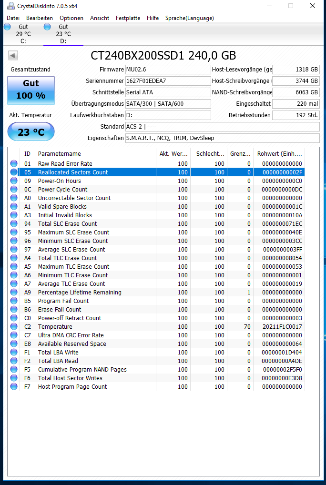Click the Betriebsstunden value 192 Std.

[x=295, y=115]
